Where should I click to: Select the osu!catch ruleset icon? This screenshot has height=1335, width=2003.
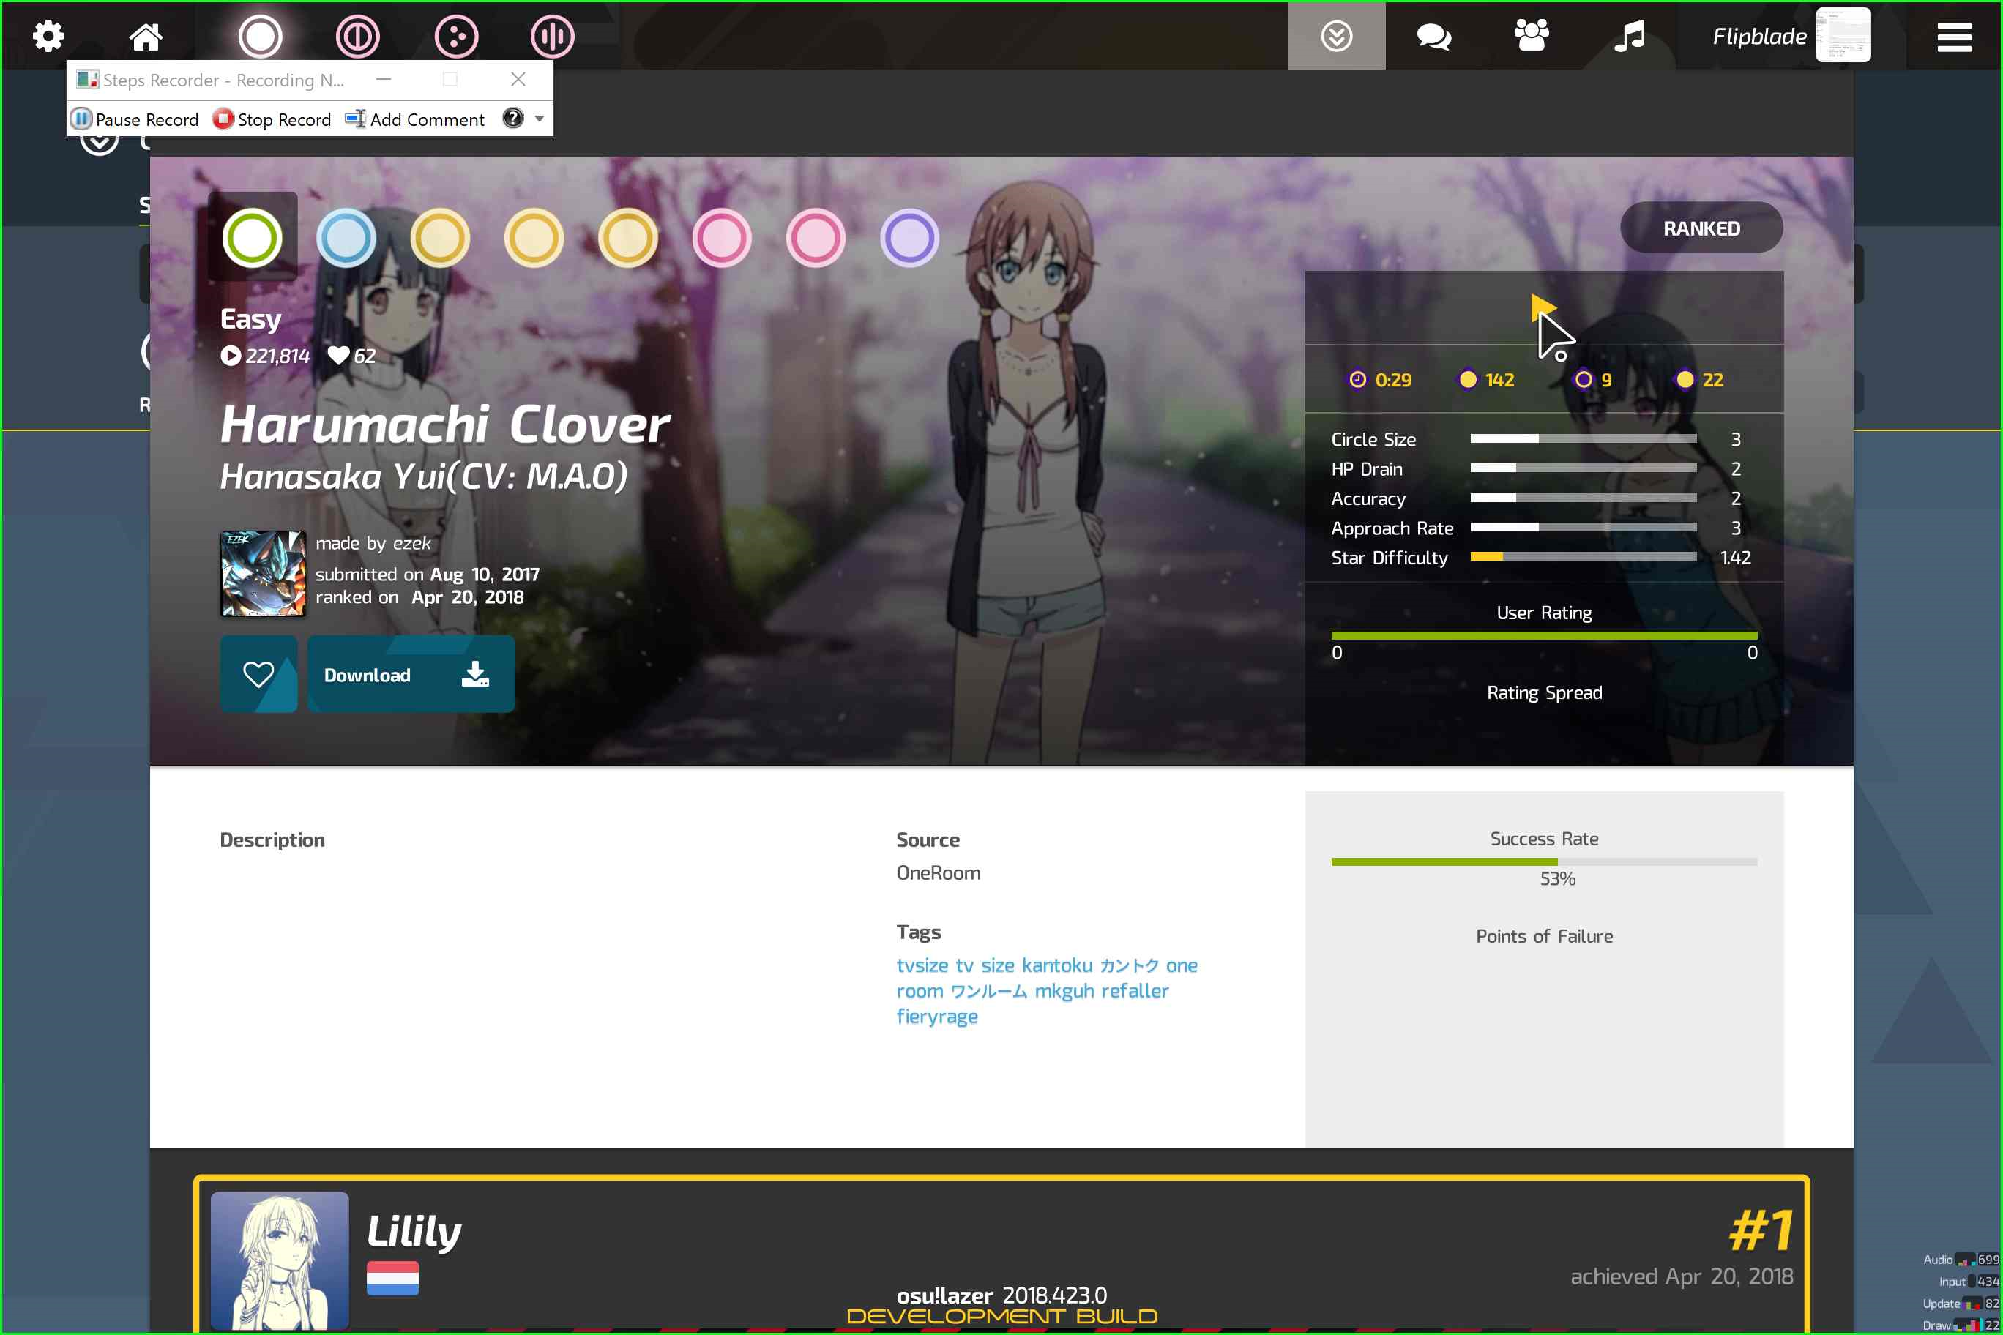(x=455, y=36)
